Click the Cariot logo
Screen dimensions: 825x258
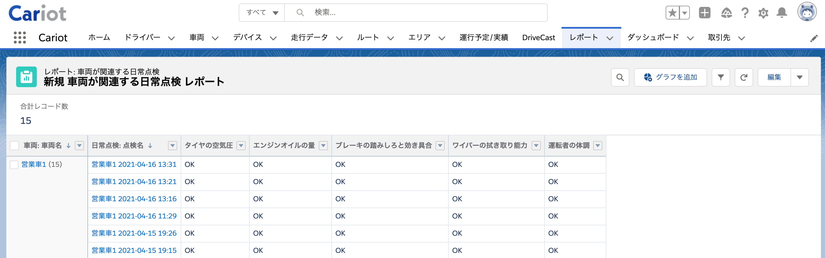37,13
